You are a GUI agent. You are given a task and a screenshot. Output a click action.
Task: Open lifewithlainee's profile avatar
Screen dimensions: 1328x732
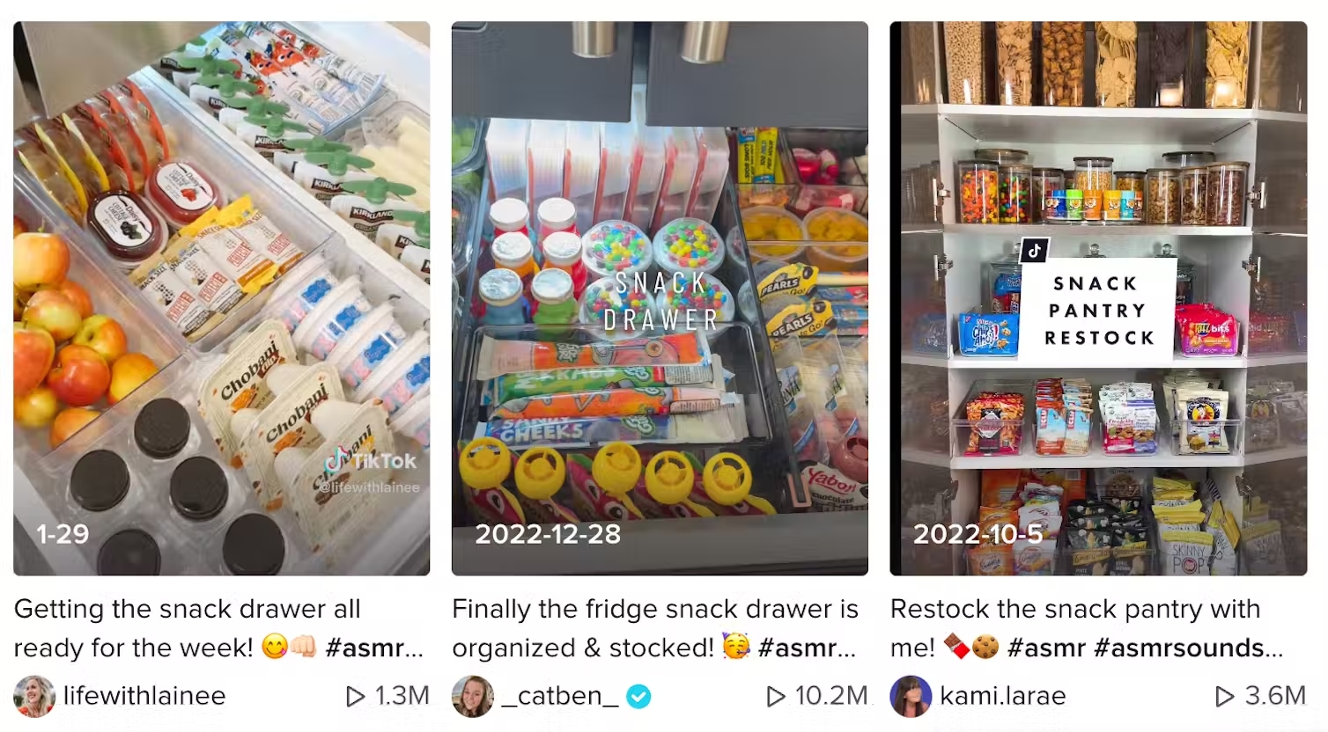click(x=34, y=696)
